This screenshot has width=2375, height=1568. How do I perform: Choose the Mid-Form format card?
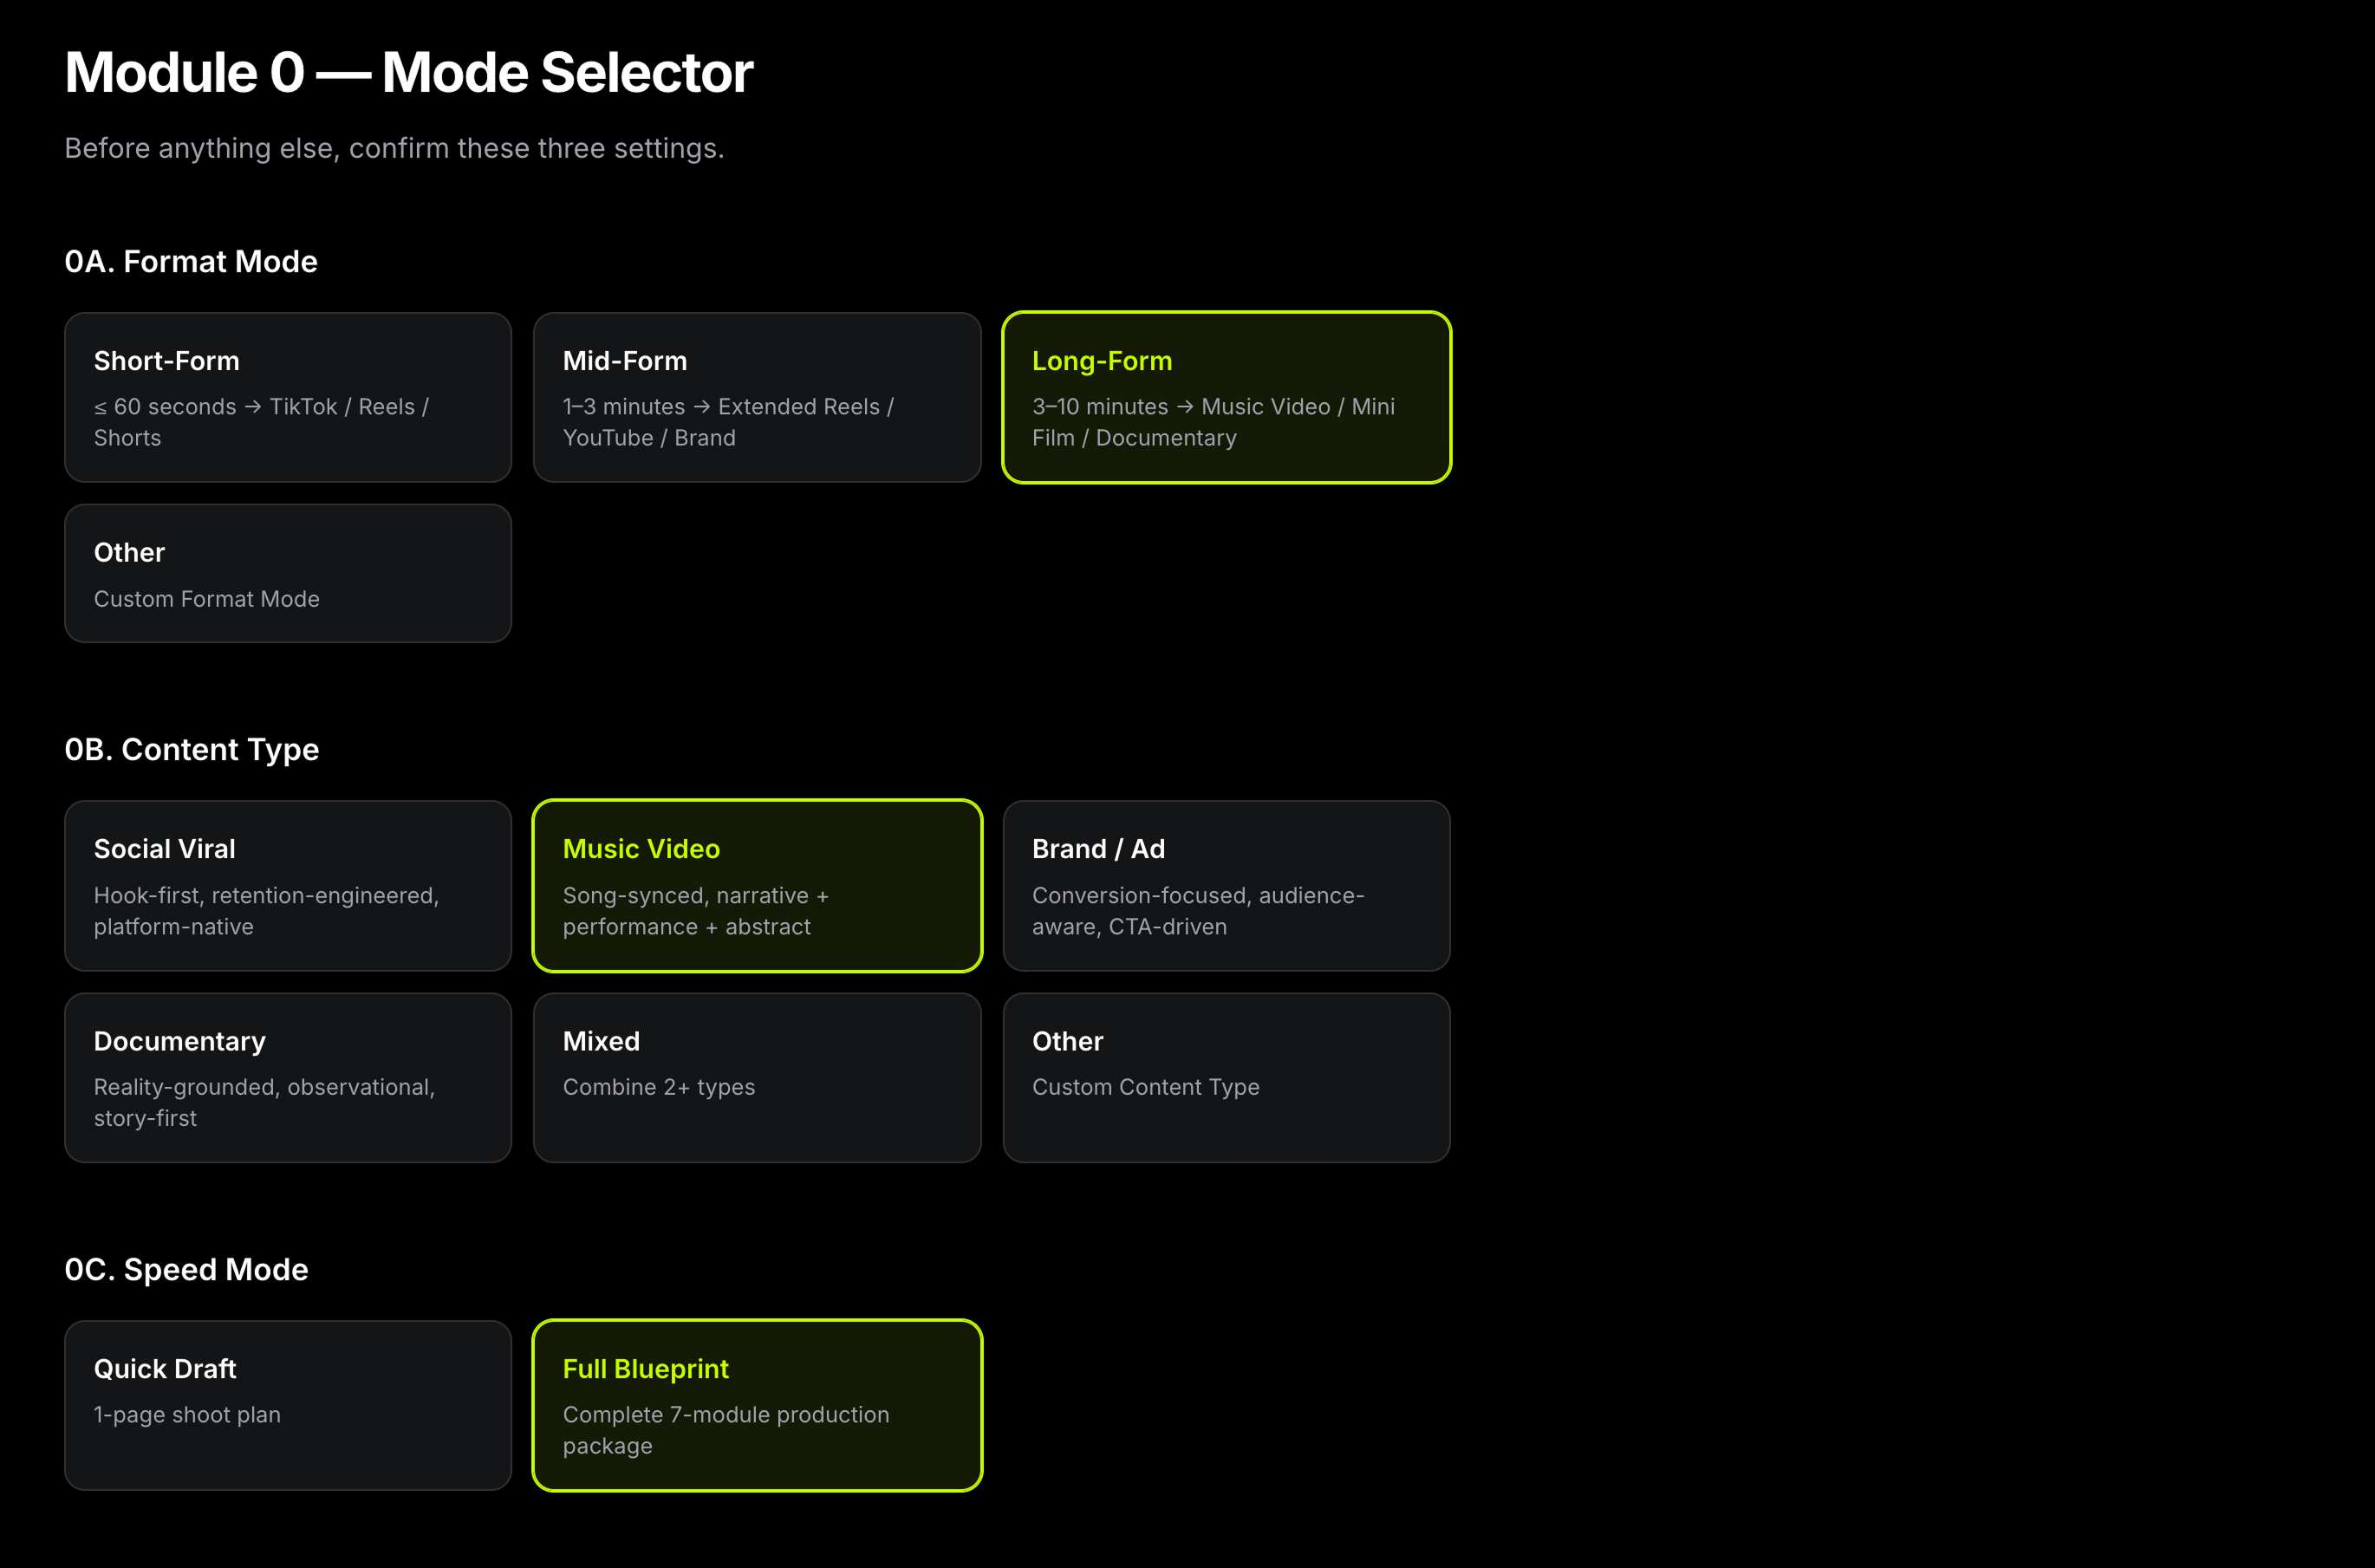(x=757, y=397)
